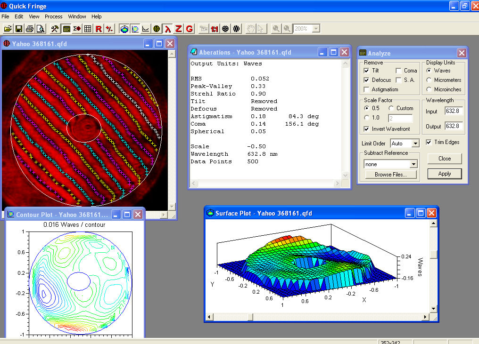Click the print preview magnifier page icon
The image size is (479, 344).
[41, 29]
